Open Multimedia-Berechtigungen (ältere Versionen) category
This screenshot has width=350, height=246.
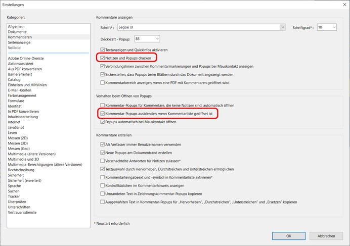[45, 165]
